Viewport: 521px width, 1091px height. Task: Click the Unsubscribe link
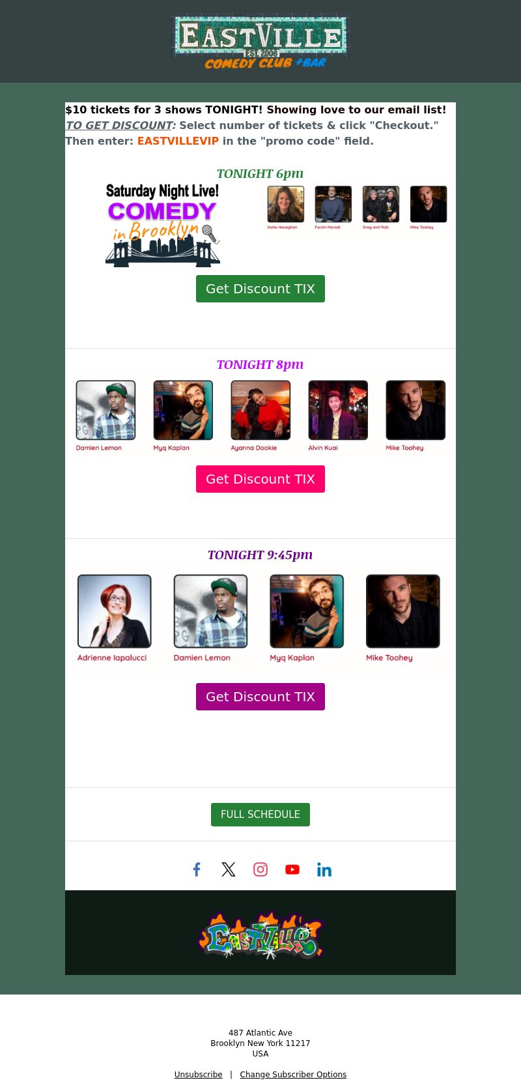coord(198,1075)
